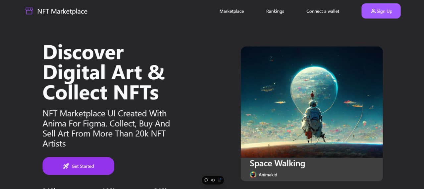Screen dimensions: 424x189
Task: Click the Discover Digital Art heading
Action: pyautogui.click(x=104, y=72)
